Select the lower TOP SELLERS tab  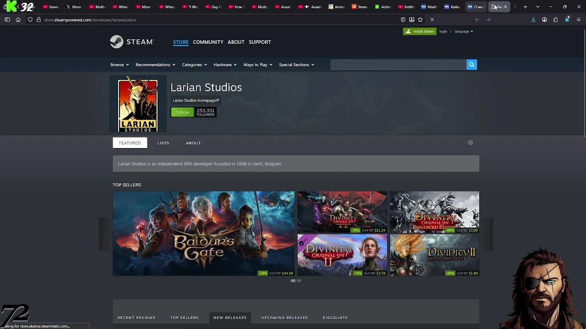pos(184,318)
